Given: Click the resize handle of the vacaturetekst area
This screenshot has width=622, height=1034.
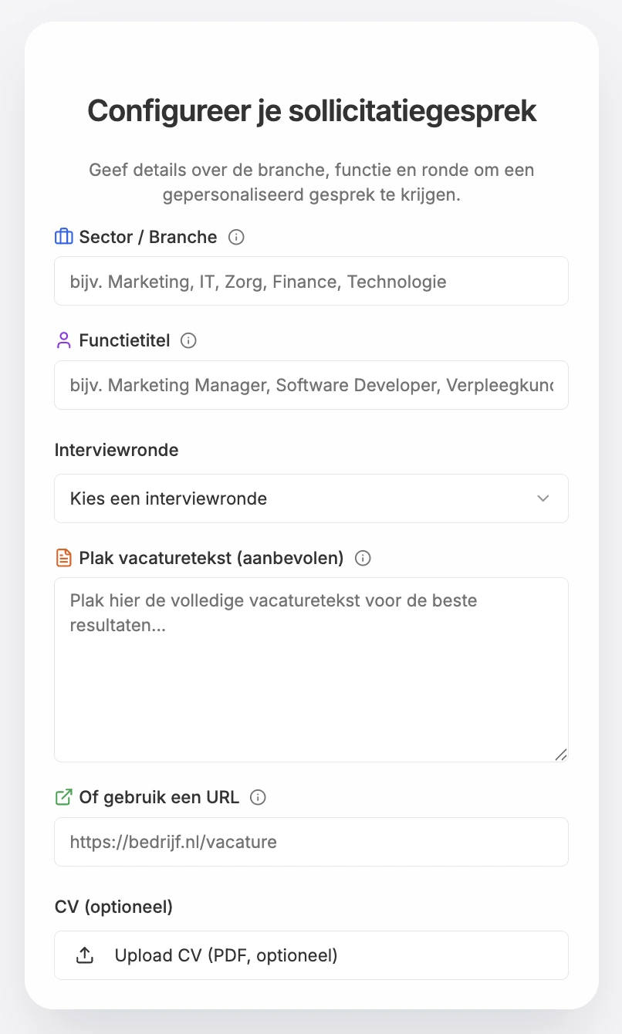Looking at the screenshot, I should tap(562, 755).
